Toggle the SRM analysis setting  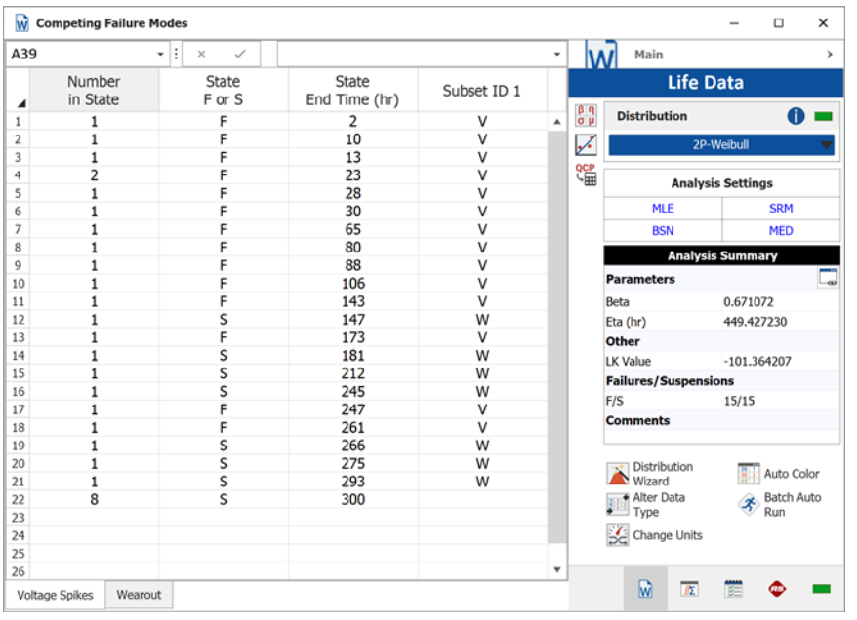tap(781, 209)
